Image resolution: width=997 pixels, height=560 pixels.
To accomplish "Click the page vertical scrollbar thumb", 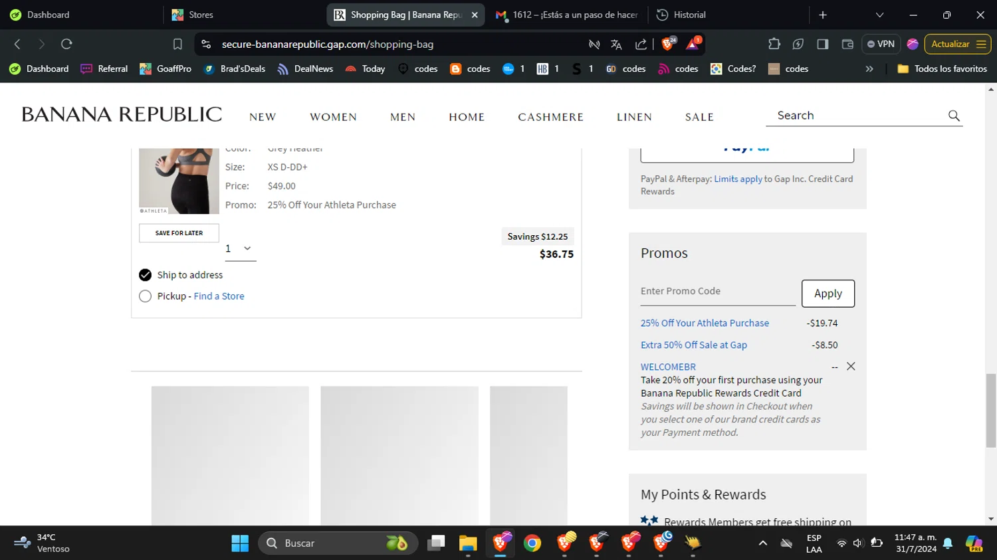I will pos(991,411).
